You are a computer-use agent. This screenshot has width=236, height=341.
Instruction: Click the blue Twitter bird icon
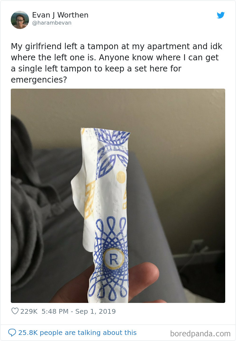220,15
